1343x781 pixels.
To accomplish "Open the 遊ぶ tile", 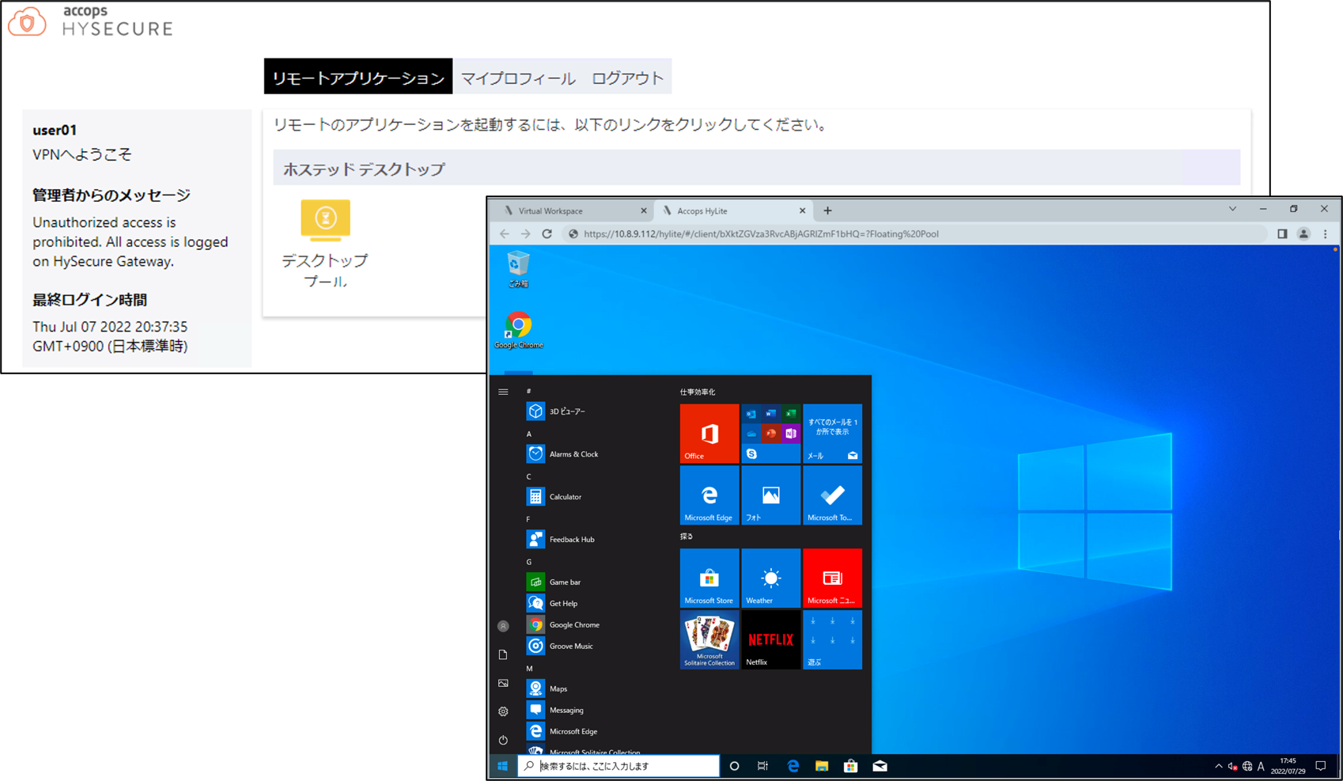I will click(833, 640).
